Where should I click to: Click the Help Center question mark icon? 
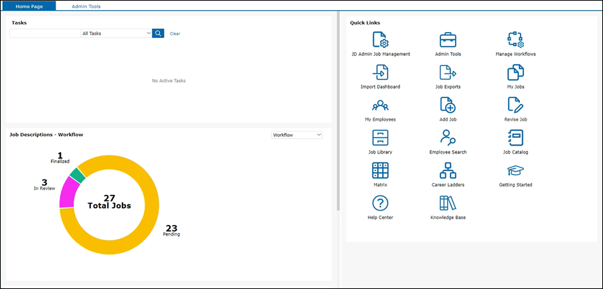380,203
